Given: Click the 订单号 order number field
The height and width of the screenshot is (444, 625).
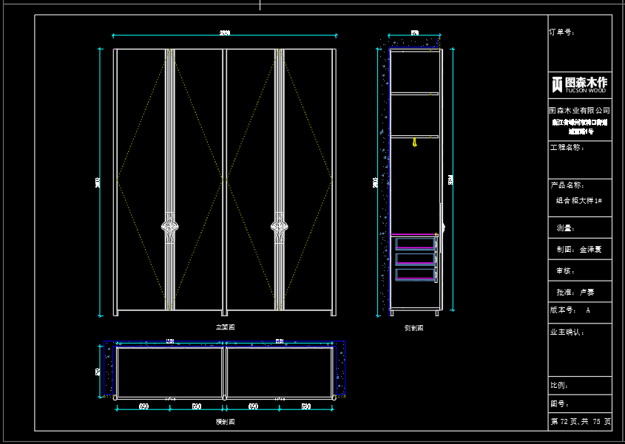Looking at the screenshot, I should click(x=562, y=33).
